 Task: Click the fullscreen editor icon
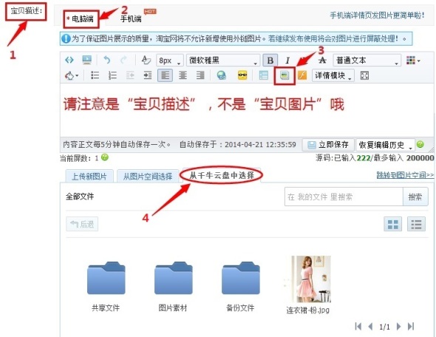[364, 75]
